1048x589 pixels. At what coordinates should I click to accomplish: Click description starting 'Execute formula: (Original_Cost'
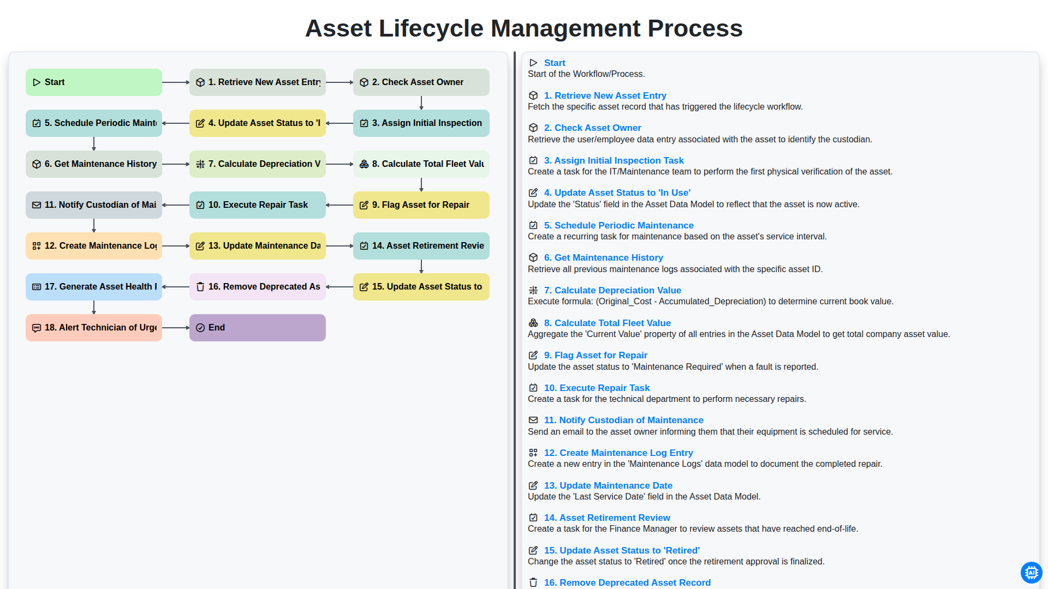[710, 302]
